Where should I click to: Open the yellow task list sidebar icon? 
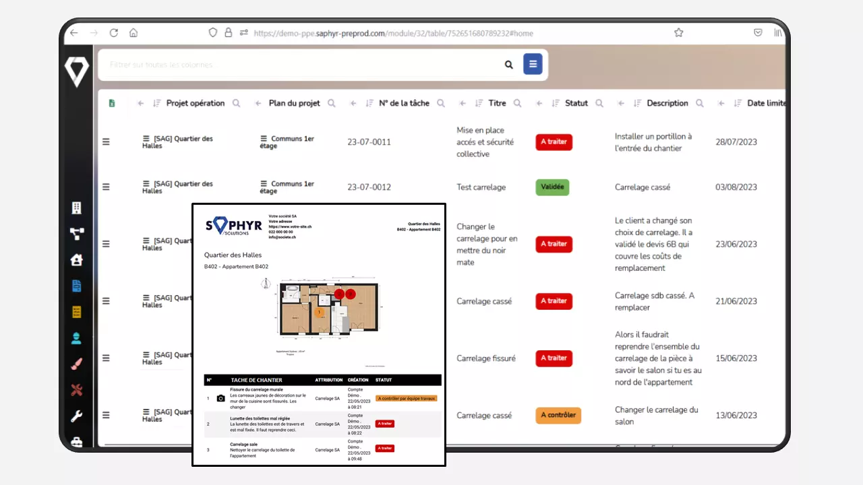point(76,312)
